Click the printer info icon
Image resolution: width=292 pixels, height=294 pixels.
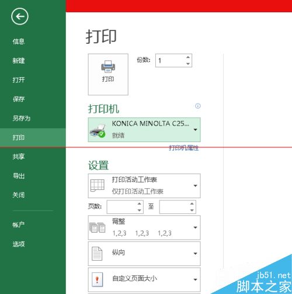coord(198,106)
